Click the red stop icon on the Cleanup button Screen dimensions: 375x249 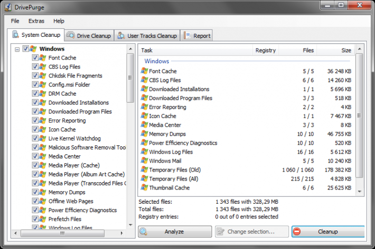297,232
